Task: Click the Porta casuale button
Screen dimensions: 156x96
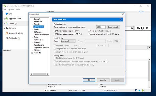Action: tap(113, 27)
